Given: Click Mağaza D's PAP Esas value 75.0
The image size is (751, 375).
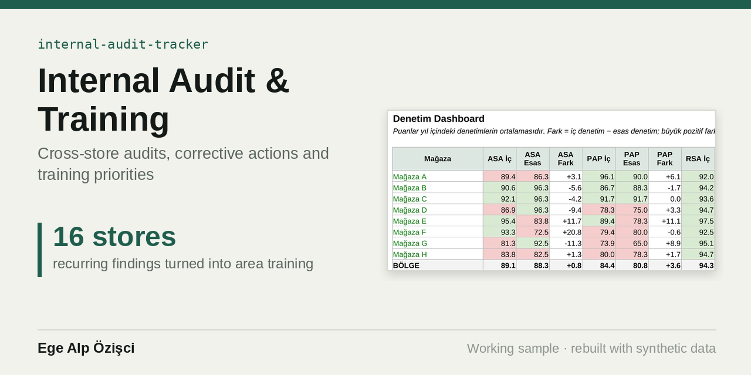Looking at the screenshot, I should coord(632,210).
